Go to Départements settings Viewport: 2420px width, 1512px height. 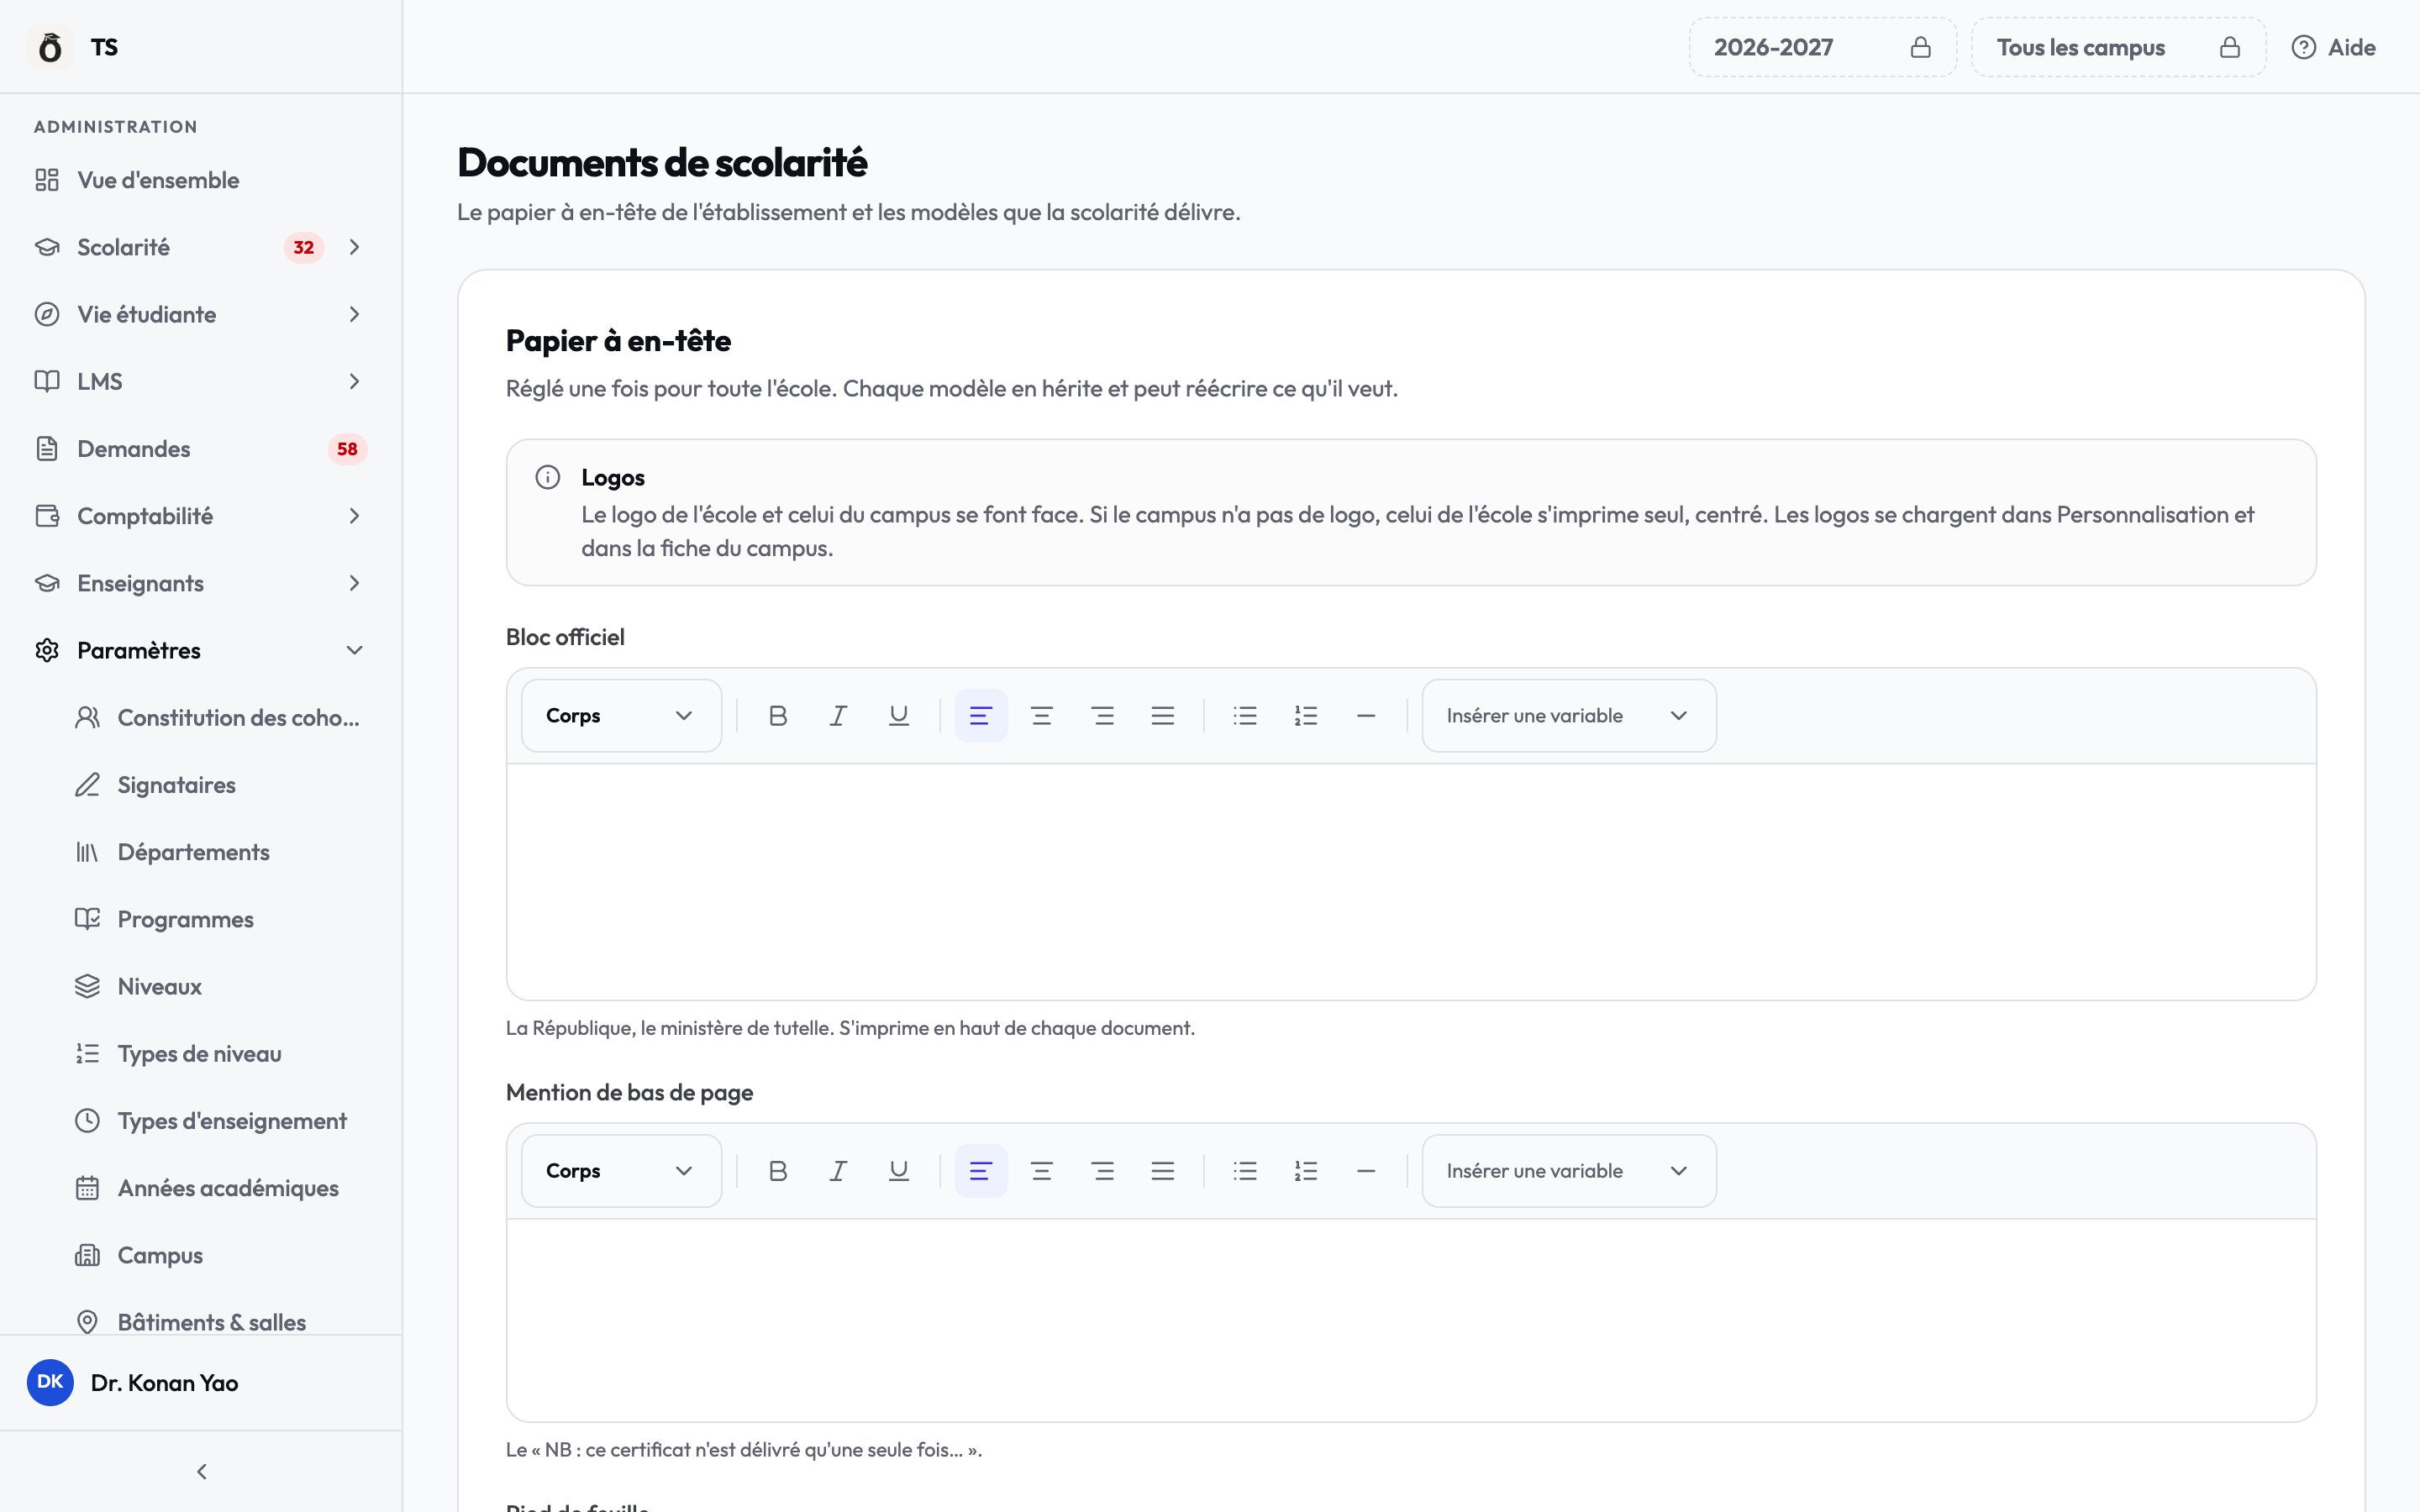[x=221, y=852]
